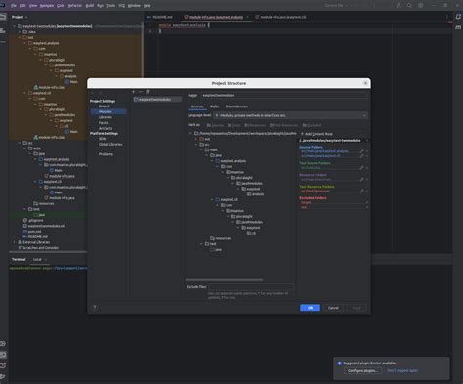Open IDE settings gear icon

421,5
